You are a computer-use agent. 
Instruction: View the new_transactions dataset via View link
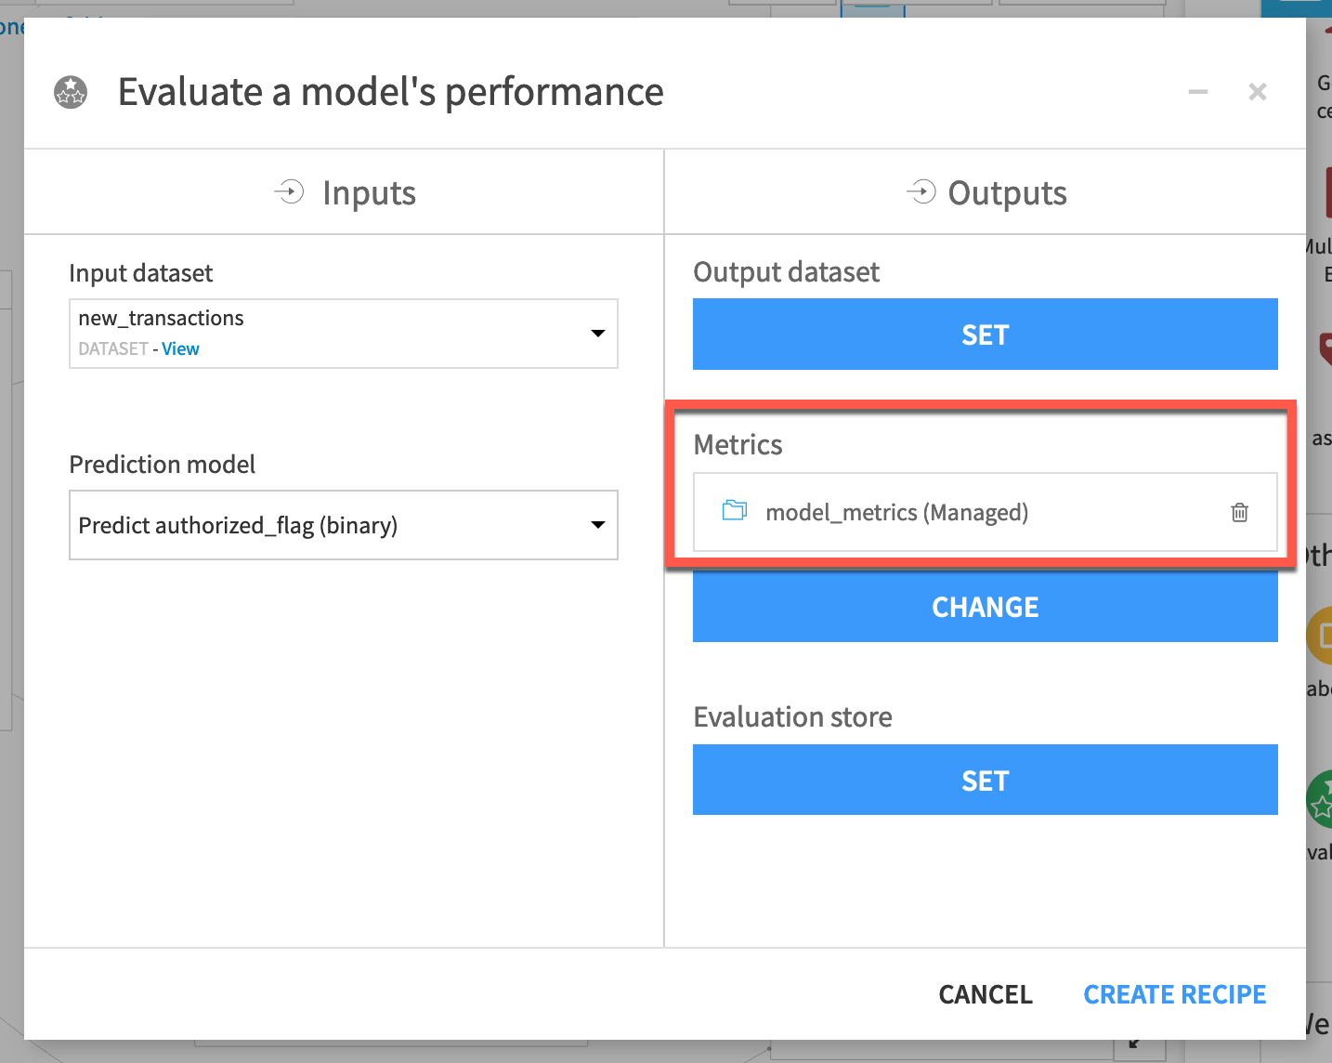click(x=180, y=349)
